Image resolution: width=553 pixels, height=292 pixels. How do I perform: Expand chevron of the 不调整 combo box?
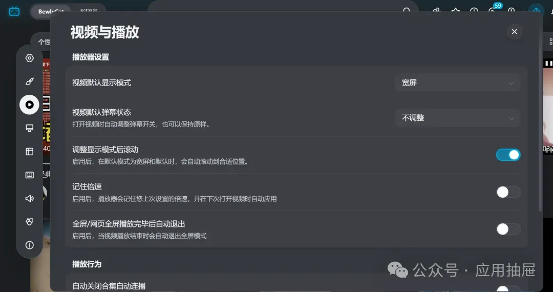pyautogui.click(x=512, y=118)
